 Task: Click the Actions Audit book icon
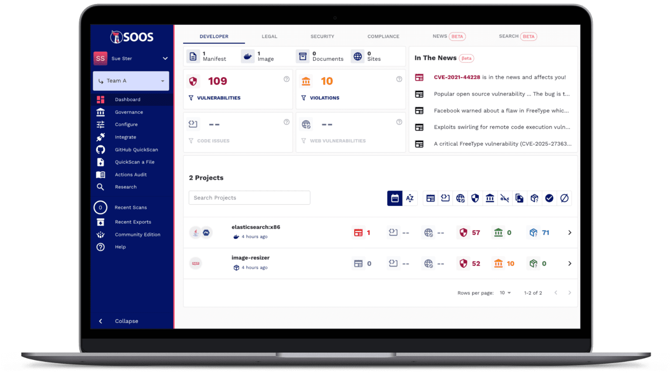100,175
